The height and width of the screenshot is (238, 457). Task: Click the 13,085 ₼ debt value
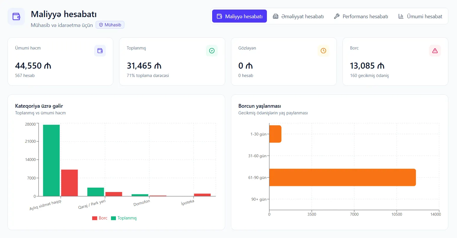(367, 66)
